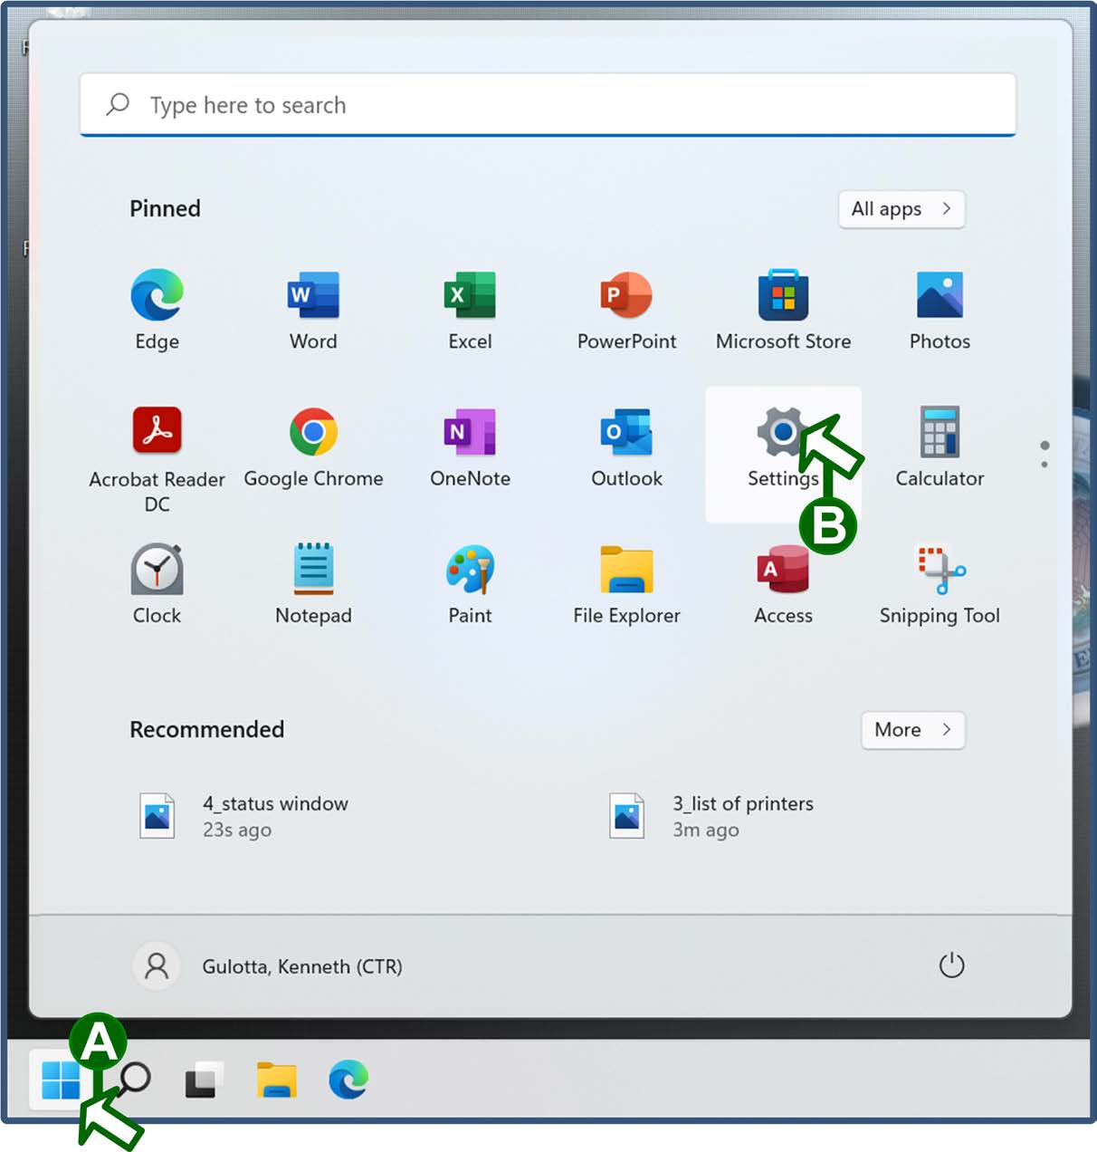
Task: Open recommended file 3_list of printers
Action: pyautogui.click(x=711, y=816)
